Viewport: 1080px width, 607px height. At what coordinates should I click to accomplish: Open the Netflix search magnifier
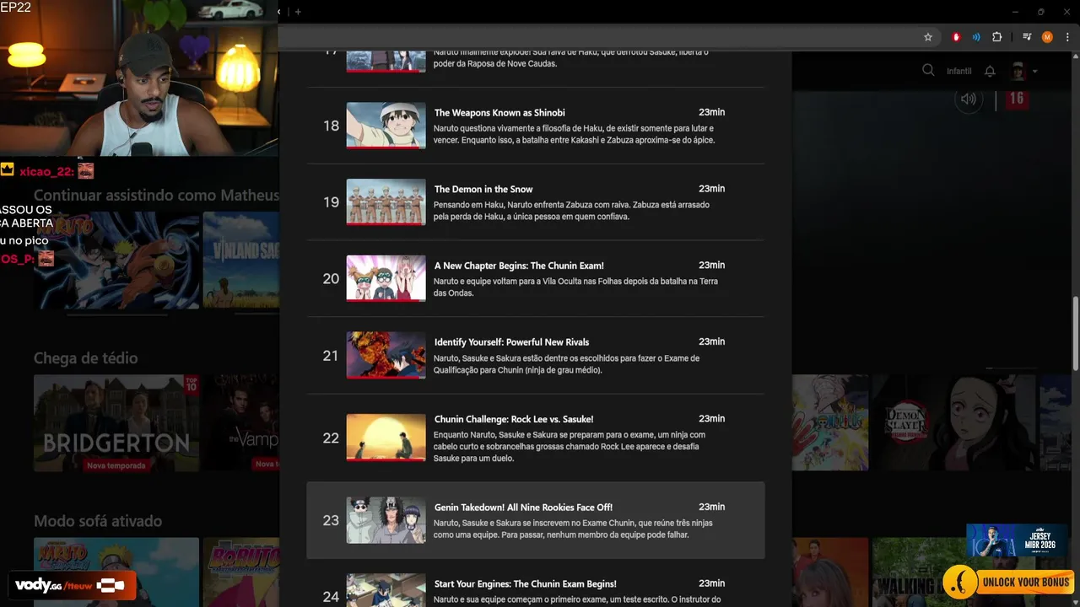(928, 71)
